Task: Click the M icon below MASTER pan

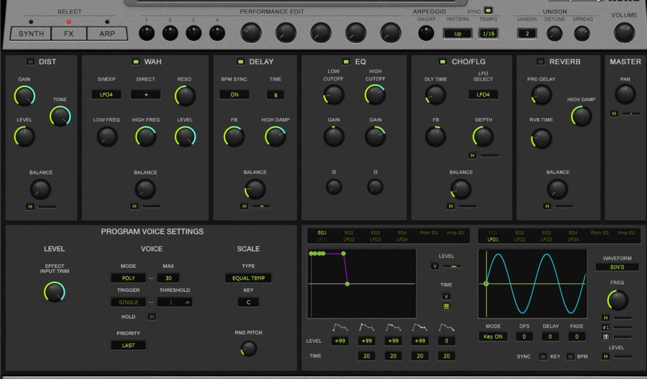Action: pyautogui.click(x=614, y=114)
